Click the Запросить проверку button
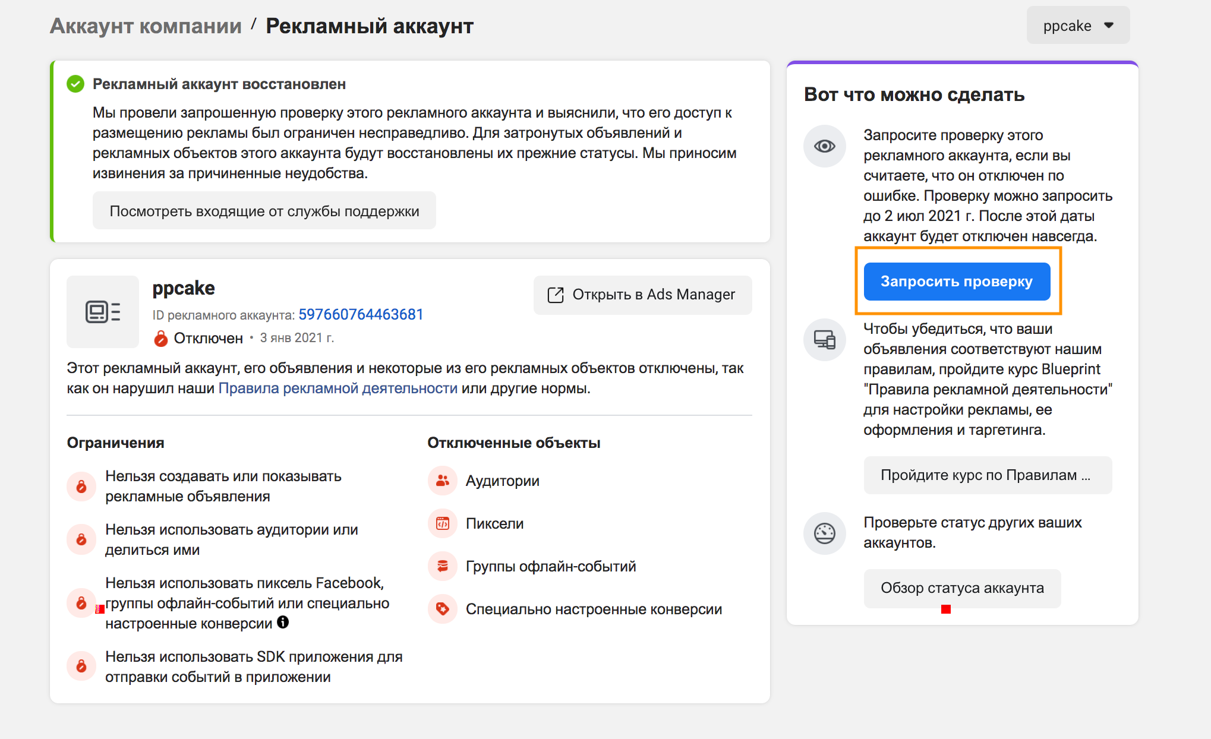Image resolution: width=1211 pixels, height=739 pixels. point(957,281)
